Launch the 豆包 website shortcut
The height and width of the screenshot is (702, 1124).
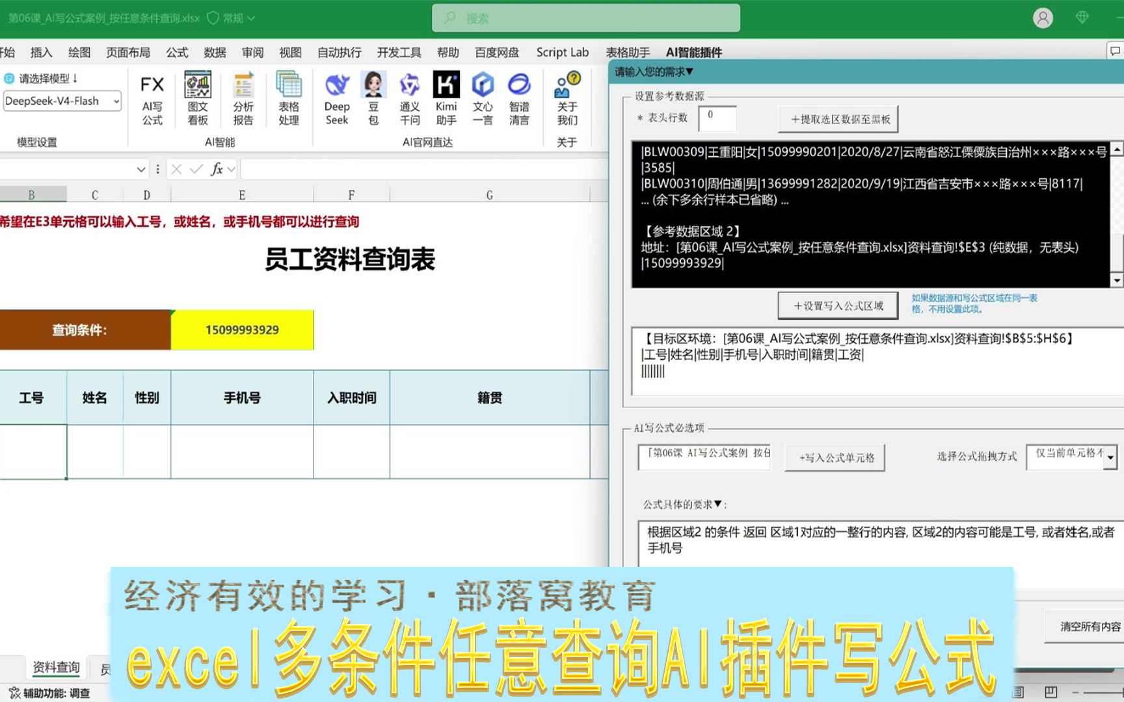point(373,99)
